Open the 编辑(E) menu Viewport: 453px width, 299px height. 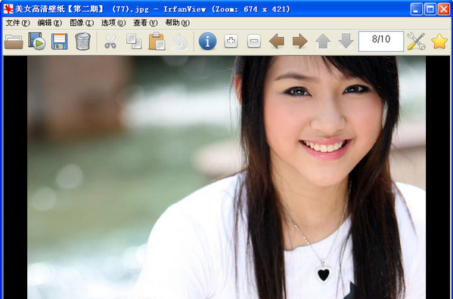point(50,23)
